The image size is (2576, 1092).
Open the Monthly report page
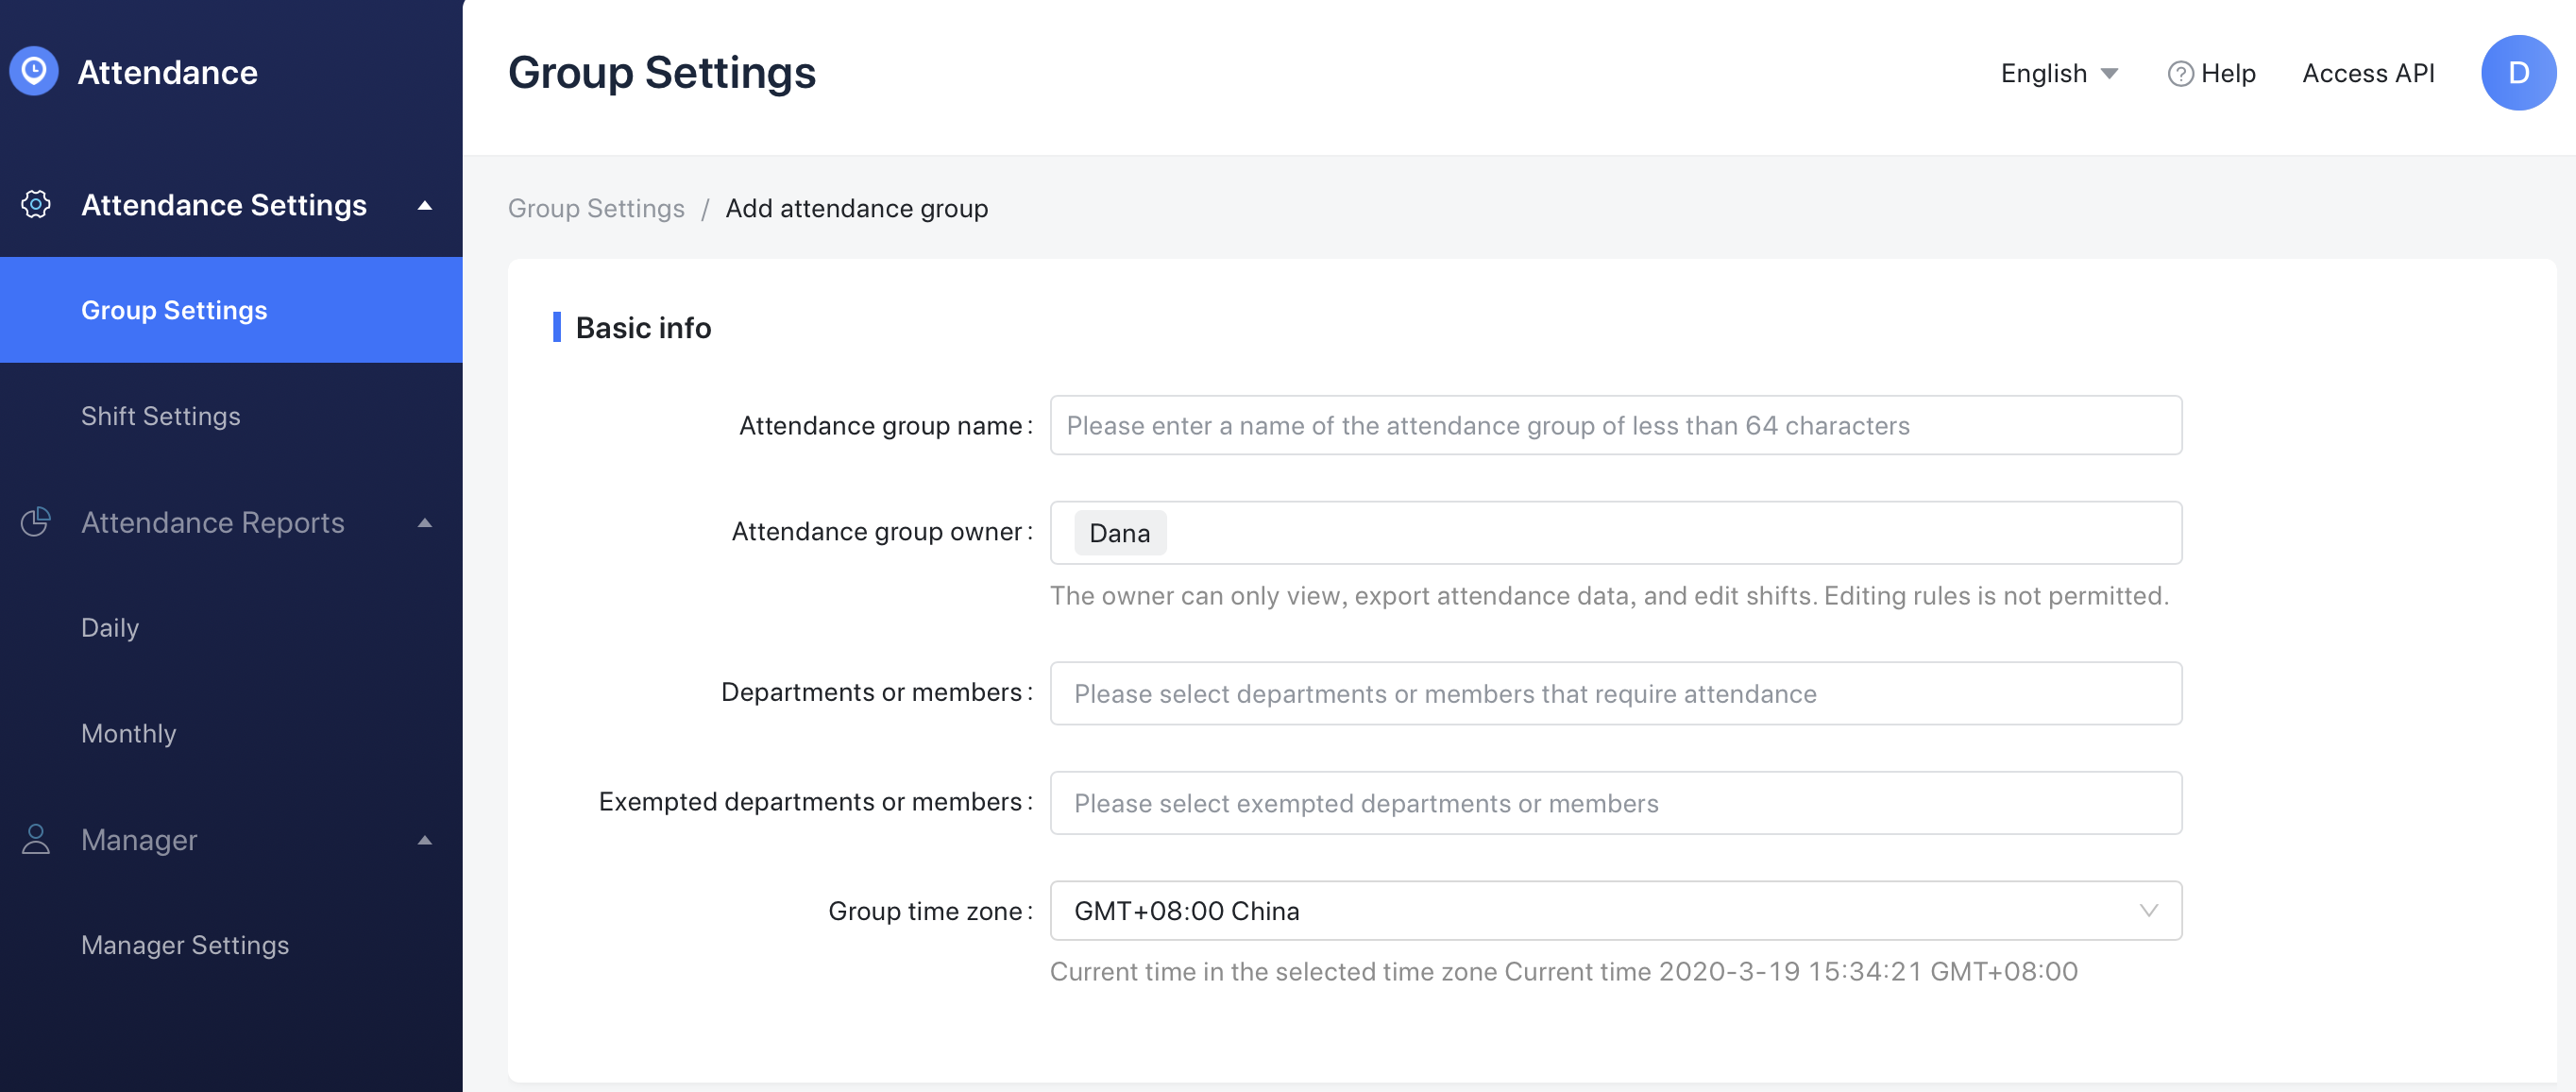point(129,734)
